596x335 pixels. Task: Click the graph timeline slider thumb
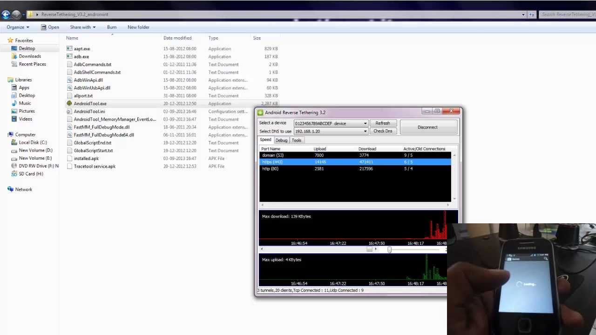click(390, 249)
